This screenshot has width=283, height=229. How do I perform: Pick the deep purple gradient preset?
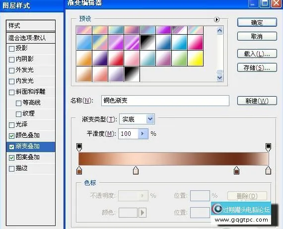pos(100,58)
